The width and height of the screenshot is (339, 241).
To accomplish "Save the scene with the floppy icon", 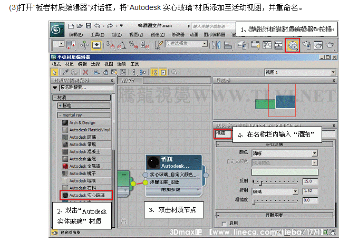I will click(89, 26).
